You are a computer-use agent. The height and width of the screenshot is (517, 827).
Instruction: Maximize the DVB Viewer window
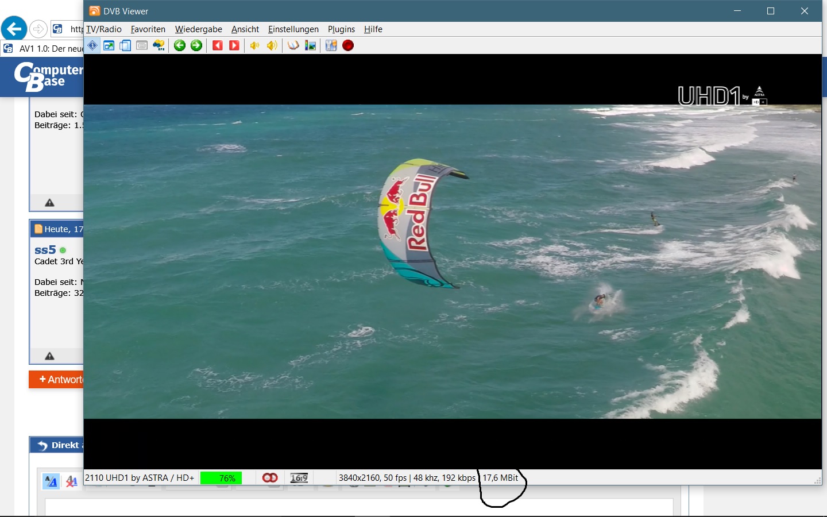771,11
